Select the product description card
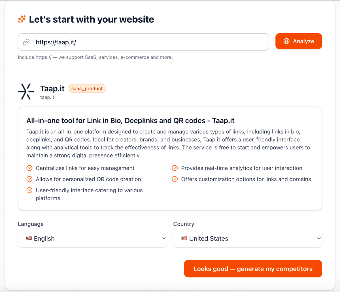The height and width of the screenshot is (292, 340). click(x=170, y=158)
